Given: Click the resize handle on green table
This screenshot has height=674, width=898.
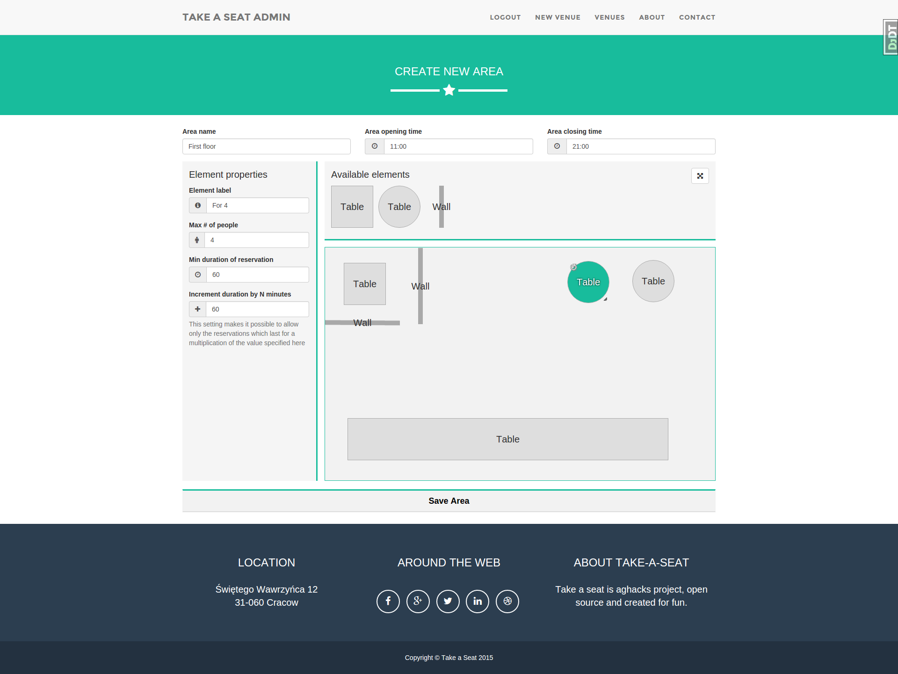Looking at the screenshot, I should [x=605, y=299].
